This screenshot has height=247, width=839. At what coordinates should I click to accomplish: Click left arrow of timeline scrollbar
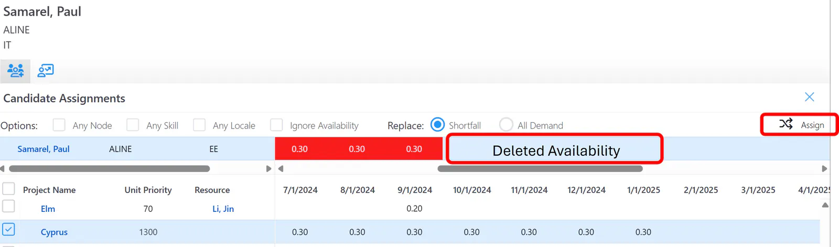[281, 169]
